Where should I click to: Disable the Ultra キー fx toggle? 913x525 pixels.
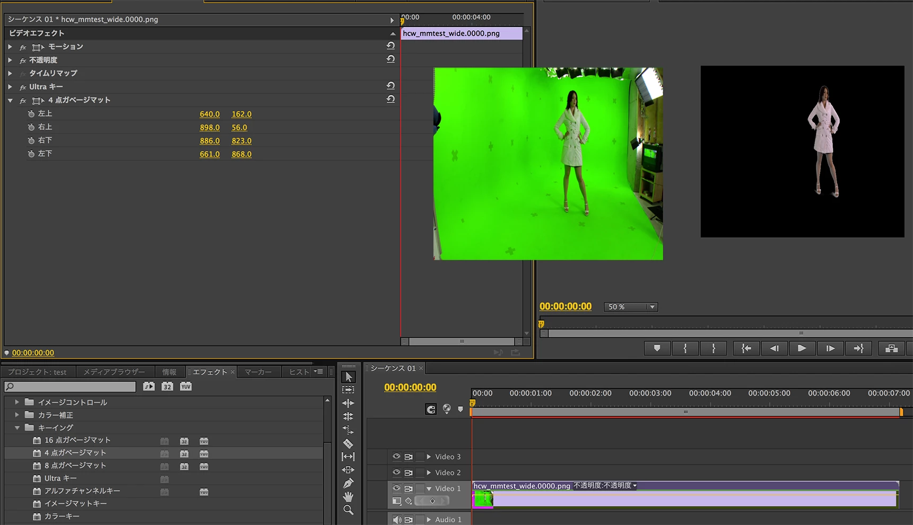[x=23, y=87]
